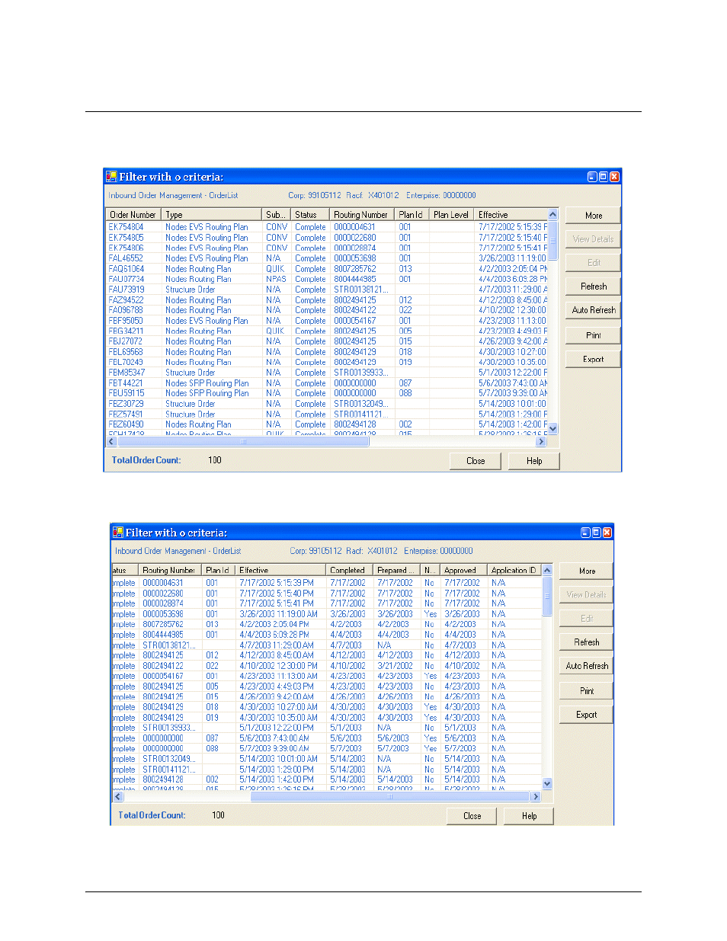Click Help button in upper window
The image size is (727, 941).
coord(534,461)
